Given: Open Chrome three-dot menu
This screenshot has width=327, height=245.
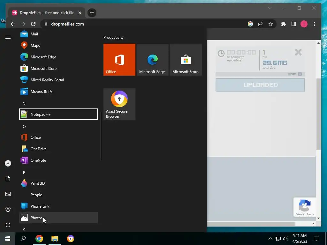Looking at the screenshot, I should 314,24.
